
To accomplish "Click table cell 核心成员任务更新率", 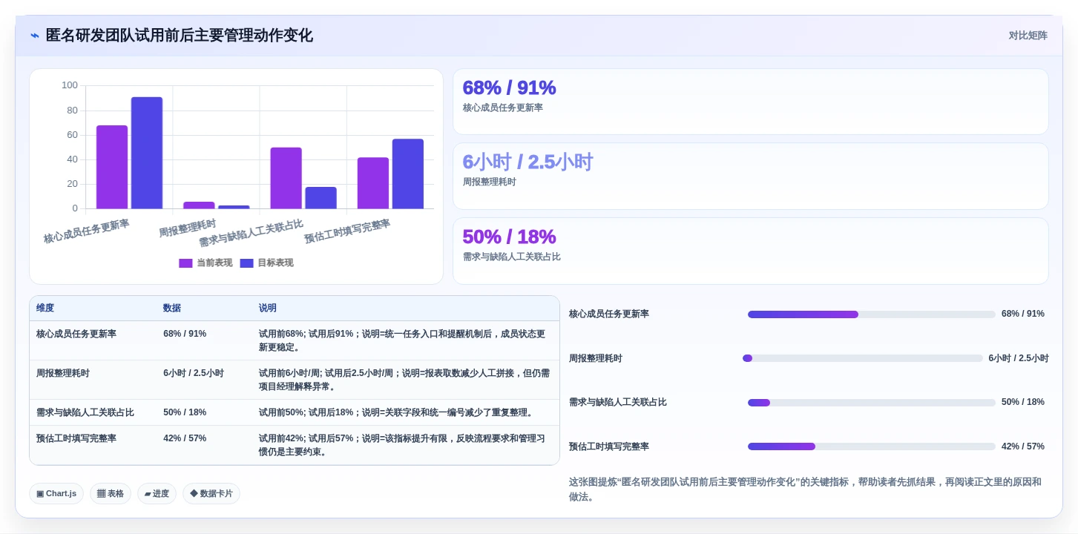I will pyautogui.click(x=76, y=334).
